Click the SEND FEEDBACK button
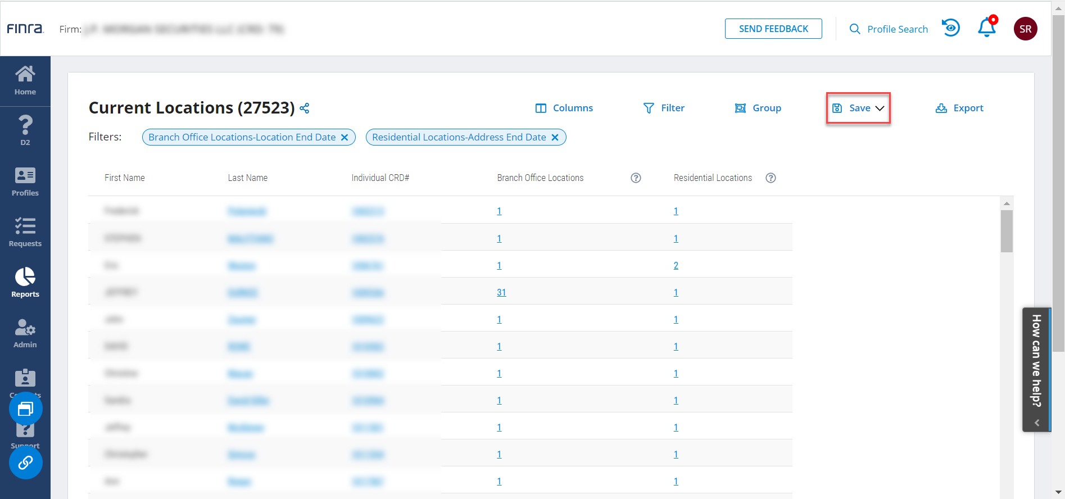The width and height of the screenshot is (1065, 499). click(x=773, y=29)
